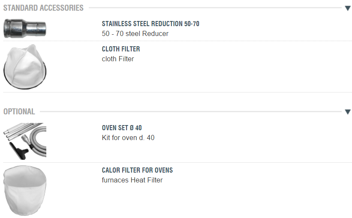Open the stainless steel reducer image
The height and width of the screenshot is (218, 352).
coord(24,29)
